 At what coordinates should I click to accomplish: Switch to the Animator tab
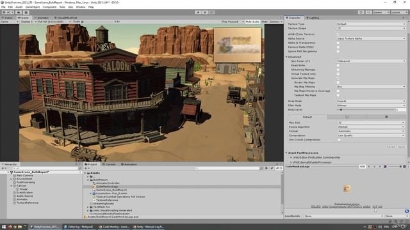coord(42,18)
